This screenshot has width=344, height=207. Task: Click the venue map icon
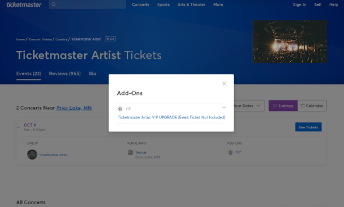[x=131, y=153]
